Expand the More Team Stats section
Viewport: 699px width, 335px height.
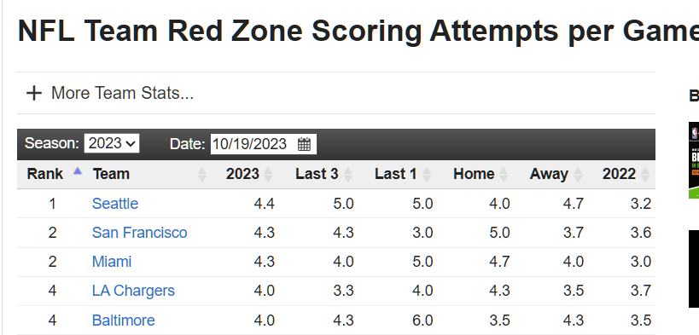[x=122, y=93]
